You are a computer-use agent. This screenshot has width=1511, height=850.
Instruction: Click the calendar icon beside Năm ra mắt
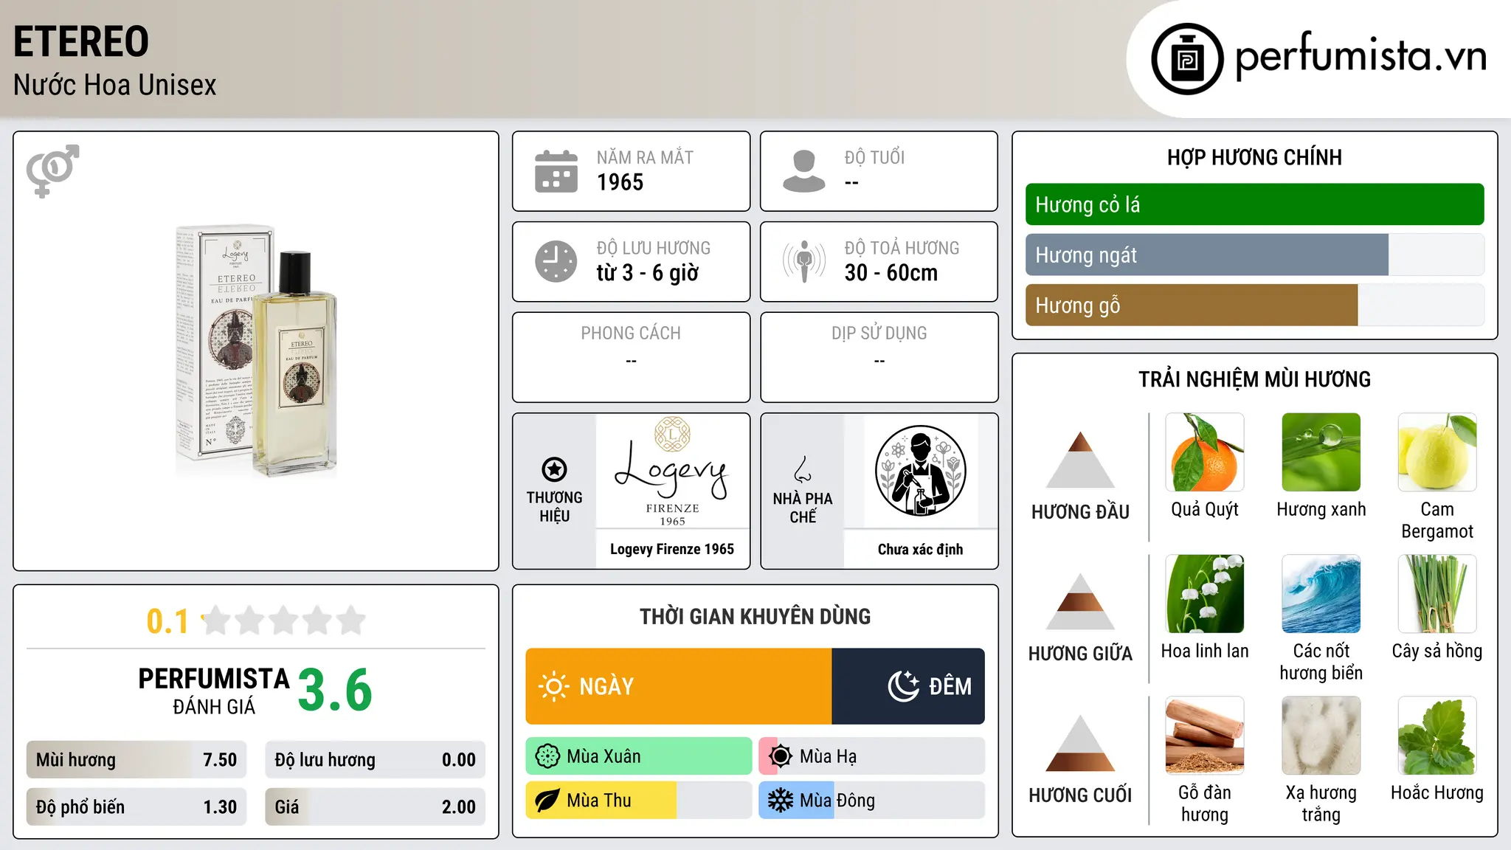(x=556, y=171)
